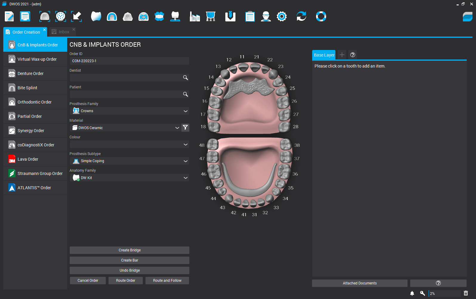
Task: Open the milling machine icon
Action: (x=211, y=16)
